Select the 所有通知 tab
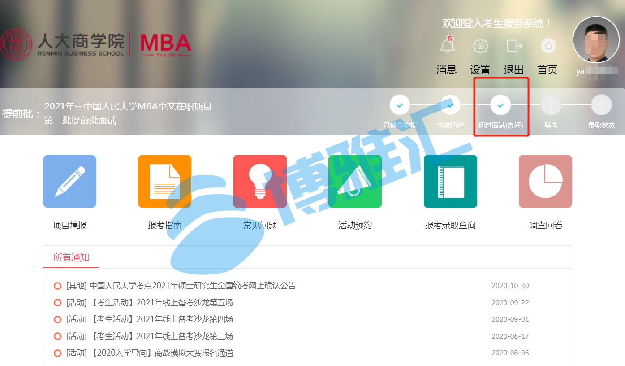Viewport: 625px width, 366px height. click(71, 257)
